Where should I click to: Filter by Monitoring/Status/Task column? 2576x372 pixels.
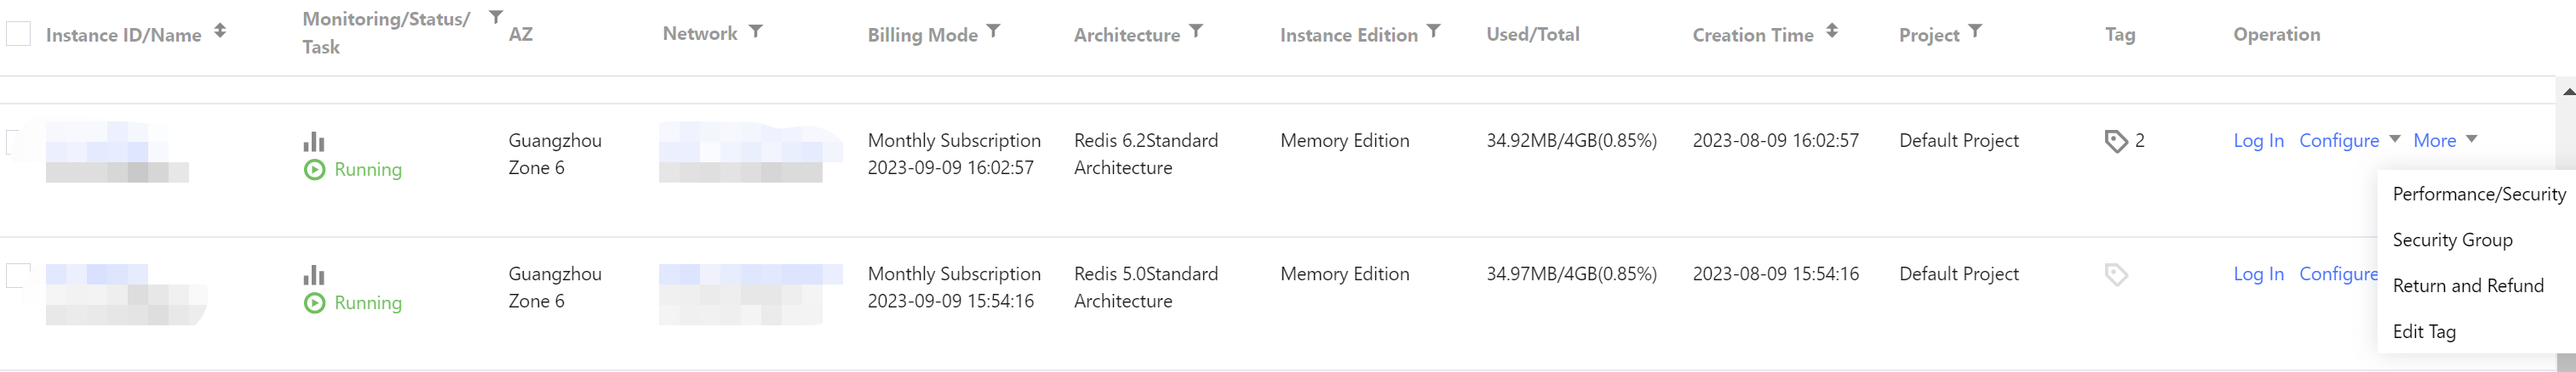[496, 17]
